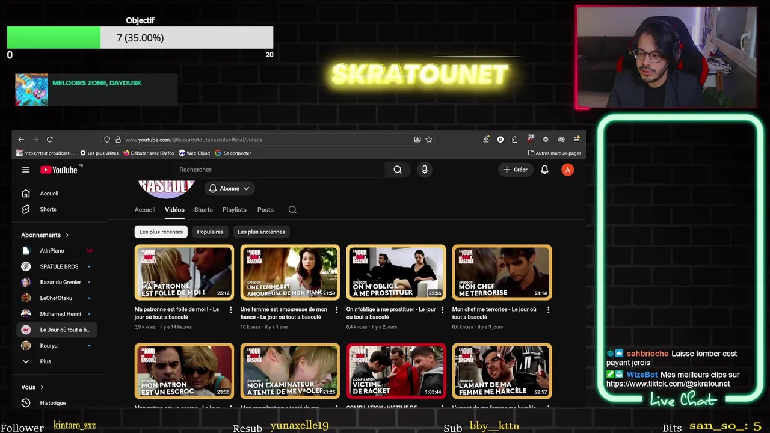770x433 pixels.
Task: Open the 'Web Cloud' bookmark
Action: pos(194,153)
